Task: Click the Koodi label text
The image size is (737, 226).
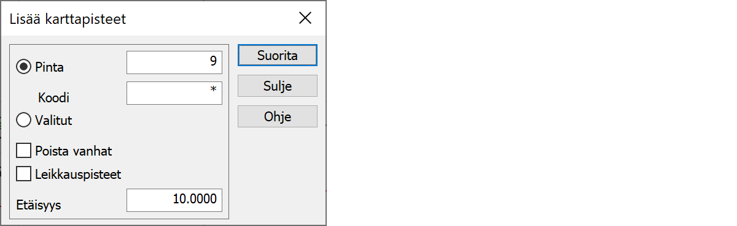Action: coord(52,98)
